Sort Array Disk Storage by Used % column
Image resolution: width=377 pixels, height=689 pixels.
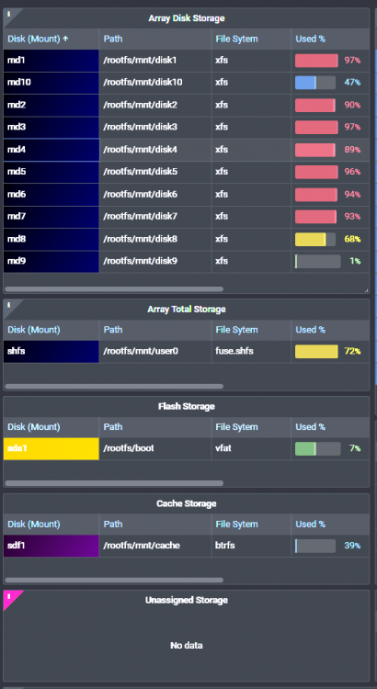pyautogui.click(x=310, y=39)
